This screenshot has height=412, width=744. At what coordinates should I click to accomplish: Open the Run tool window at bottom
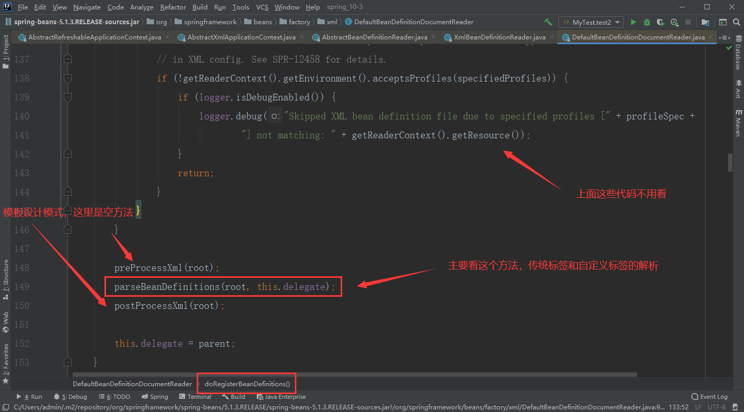[x=30, y=397]
